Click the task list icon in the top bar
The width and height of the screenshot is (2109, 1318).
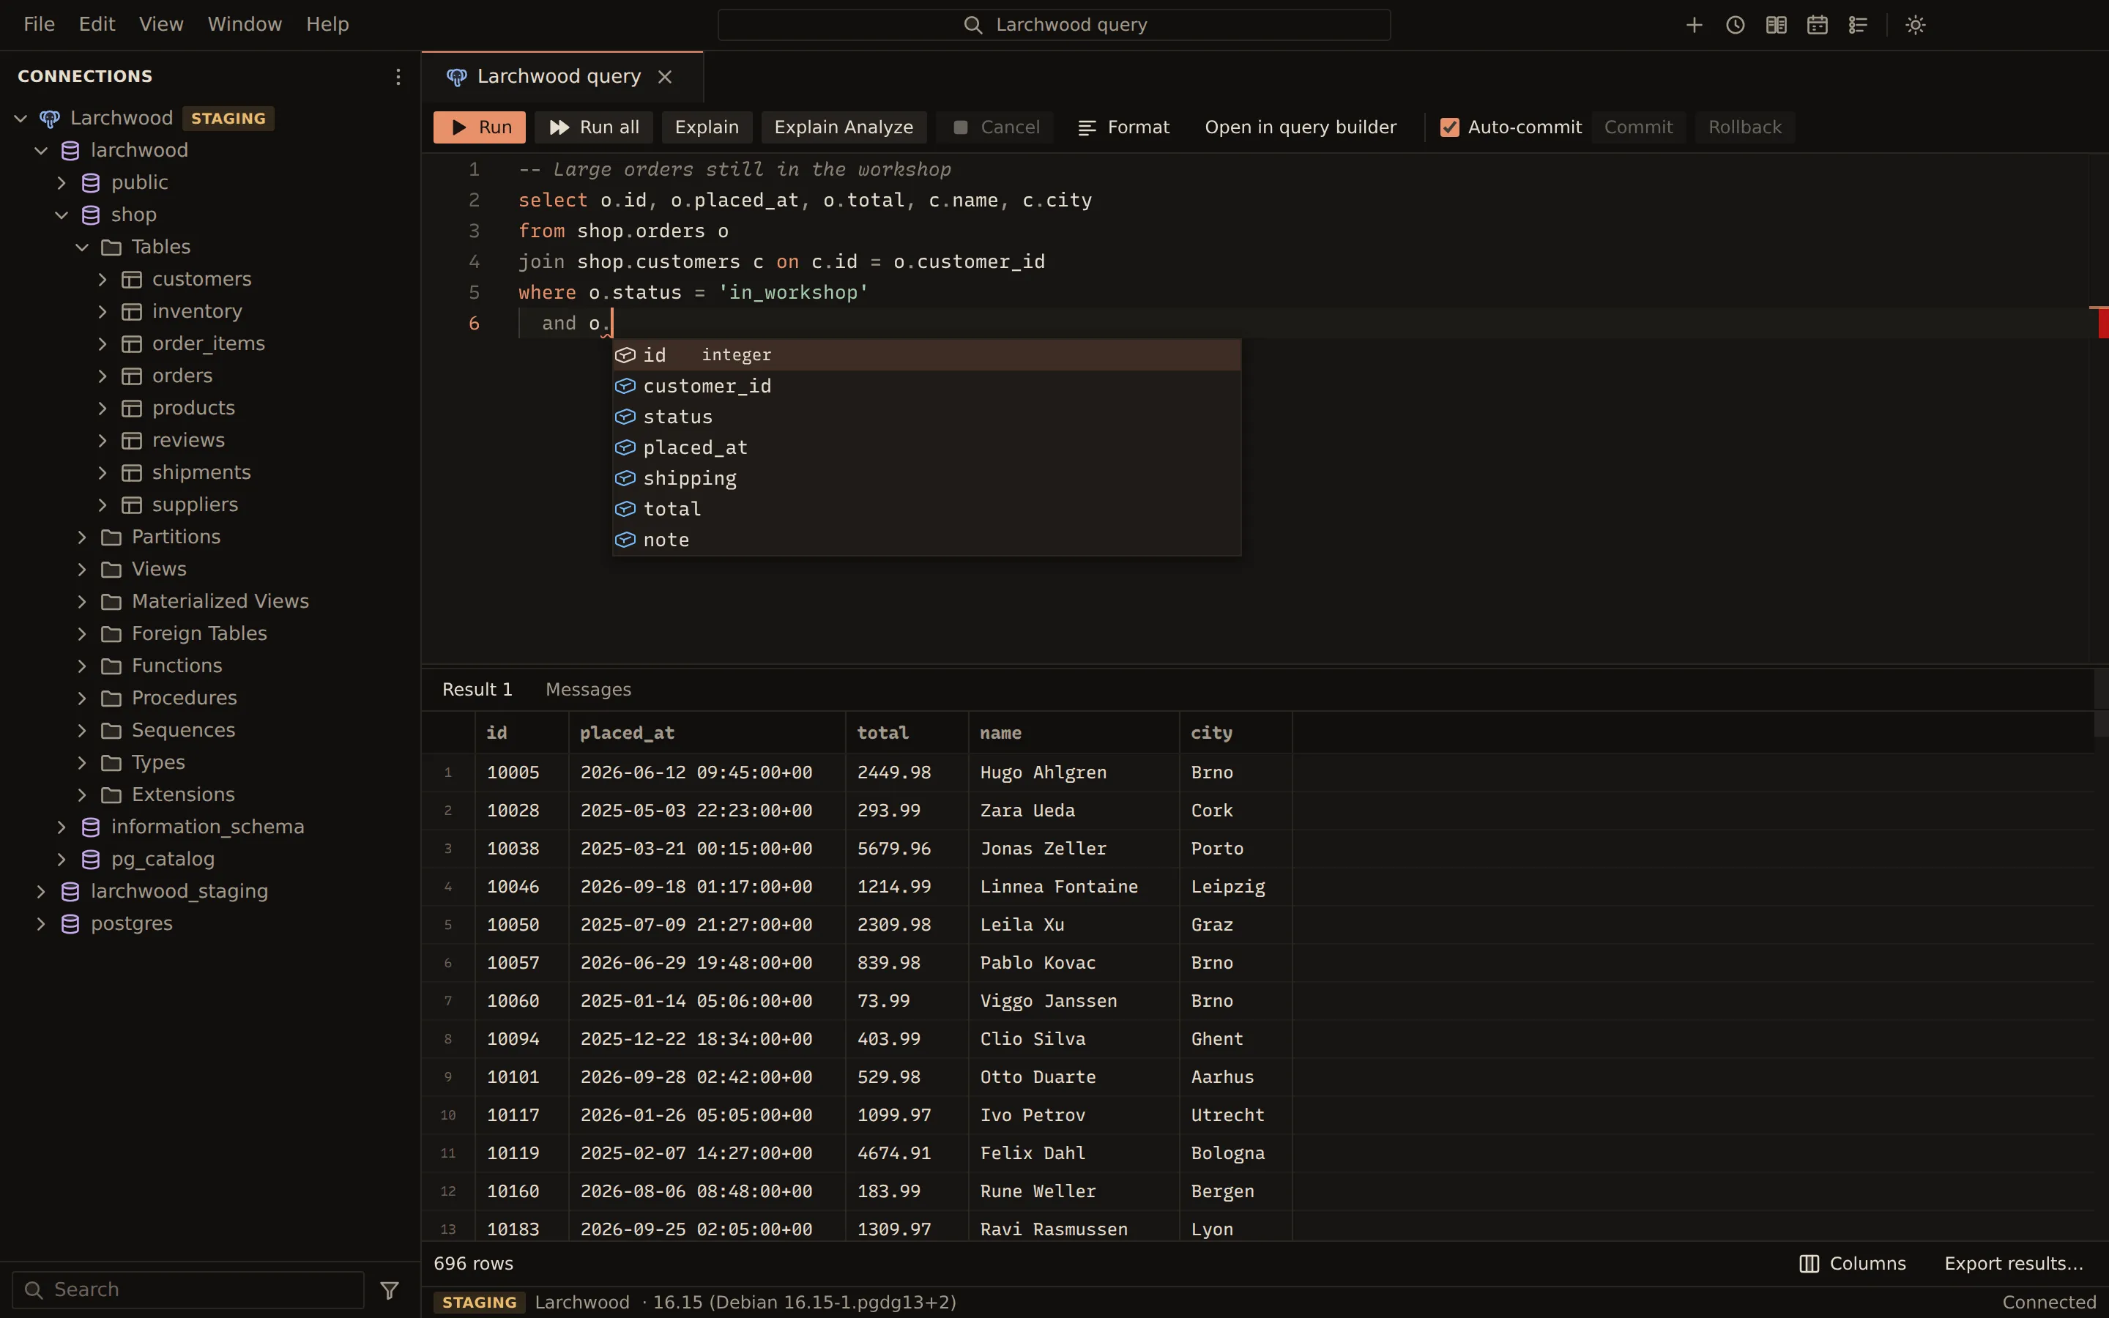[x=1858, y=24]
